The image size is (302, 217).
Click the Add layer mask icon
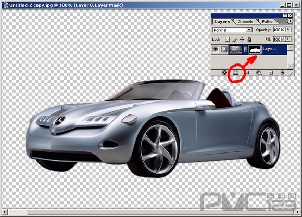(x=235, y=72)
